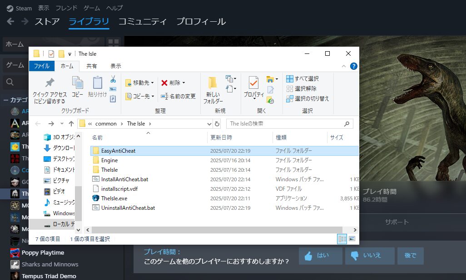Image resolution: width=466 pixels, height=280 pixels.
Task: Open 共有 ribbon tab
Action: tap(92, 66)
